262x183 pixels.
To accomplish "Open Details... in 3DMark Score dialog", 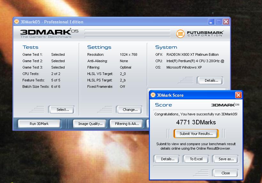I will click(166, 159).
